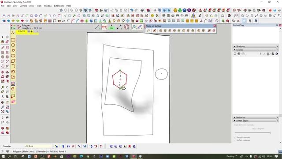
Task: Select the Orbit tool
Action: [3, 102]
